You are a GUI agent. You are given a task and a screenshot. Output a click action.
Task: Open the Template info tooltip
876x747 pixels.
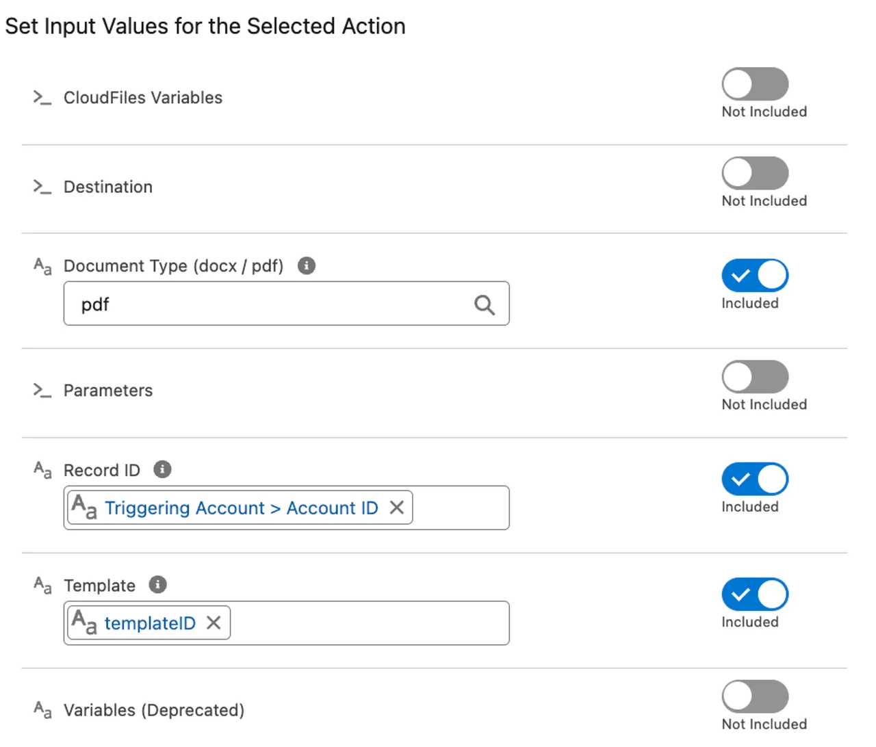pyautogui.click(x=157, y=585)
